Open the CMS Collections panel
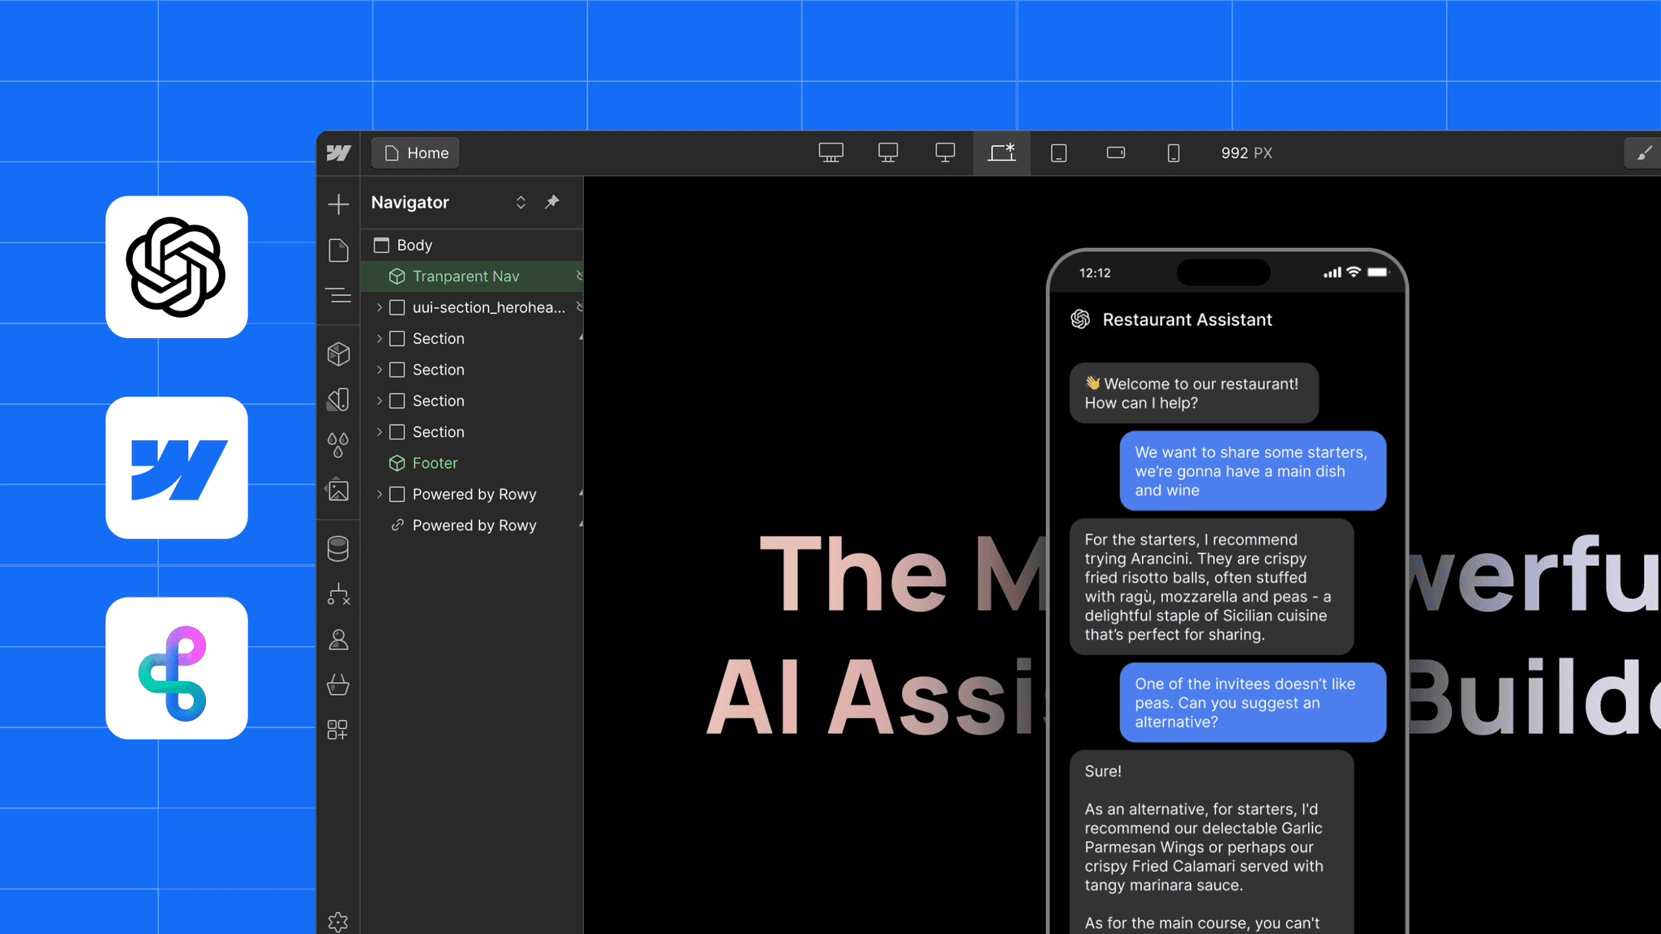The height and width of the screenshot is (934, 1661). tap(338, 547)
